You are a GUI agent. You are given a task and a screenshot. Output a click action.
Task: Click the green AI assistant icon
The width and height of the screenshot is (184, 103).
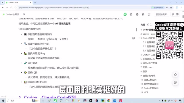click(125, 14)
